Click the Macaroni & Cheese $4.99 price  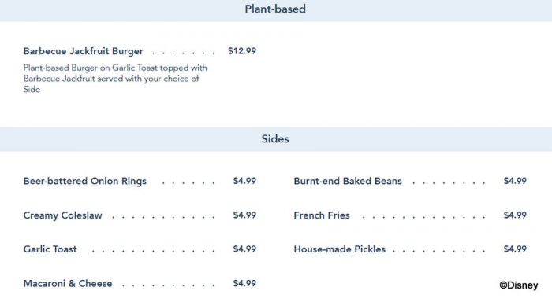coord(244,283)
